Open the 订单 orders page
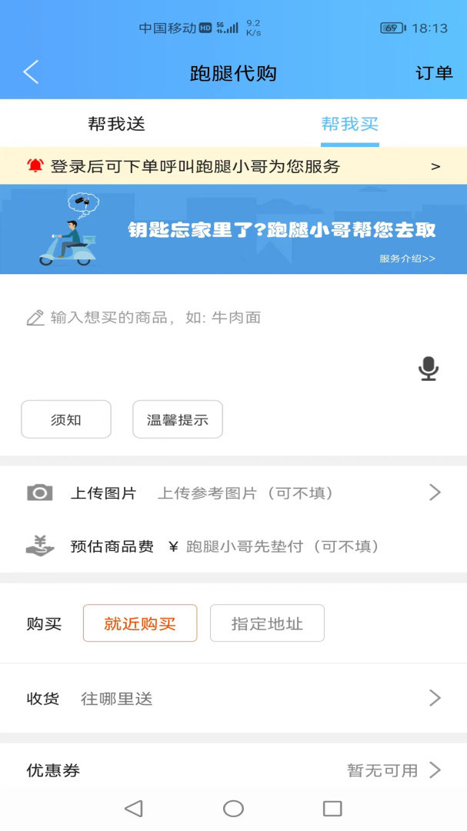The image size is (467, 831). (x=434, y=72)
